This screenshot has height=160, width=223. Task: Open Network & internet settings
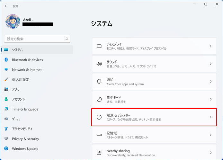coord(37,70)
